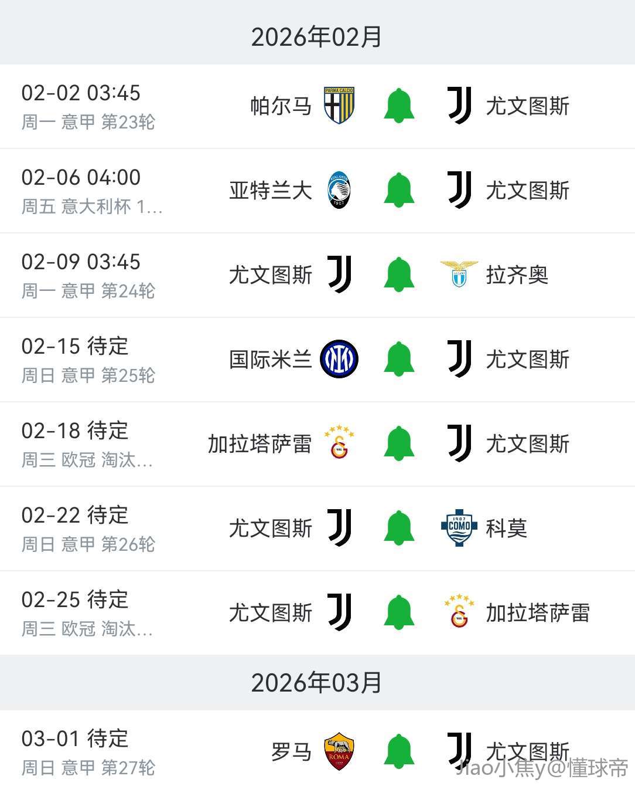Toggle reminder bell for 科莫 match
The width and height of the screenshot is (635, 786).
tap(399, 528)
